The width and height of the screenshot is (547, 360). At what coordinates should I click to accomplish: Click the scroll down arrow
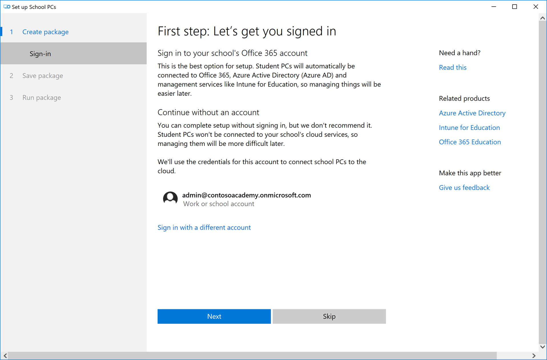click(x=542, y=347)
